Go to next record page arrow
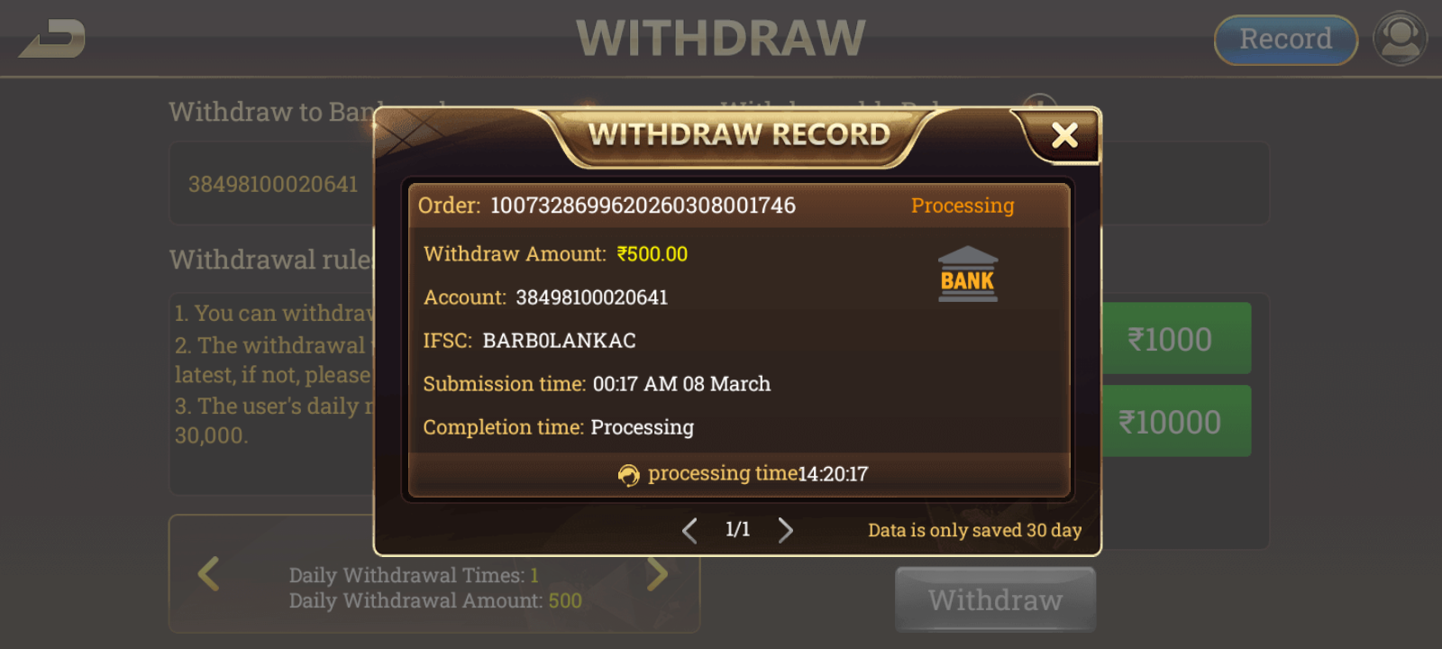 pyautogui.click(x=785, y=530)
